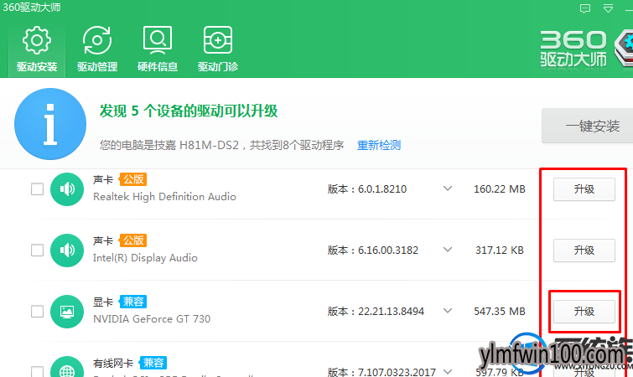Screen dimensions: 633x377
Task: Upgrade the NVIDIA GeForce GT 730 driver
Action: tap(584, 312)
